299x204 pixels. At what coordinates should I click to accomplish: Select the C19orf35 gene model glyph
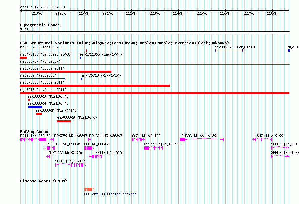coord(154,148)
